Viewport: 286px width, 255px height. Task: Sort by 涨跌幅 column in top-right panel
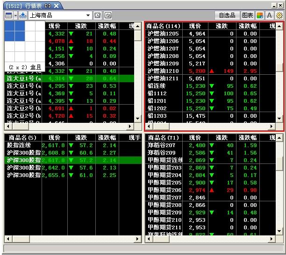[247, 26]
